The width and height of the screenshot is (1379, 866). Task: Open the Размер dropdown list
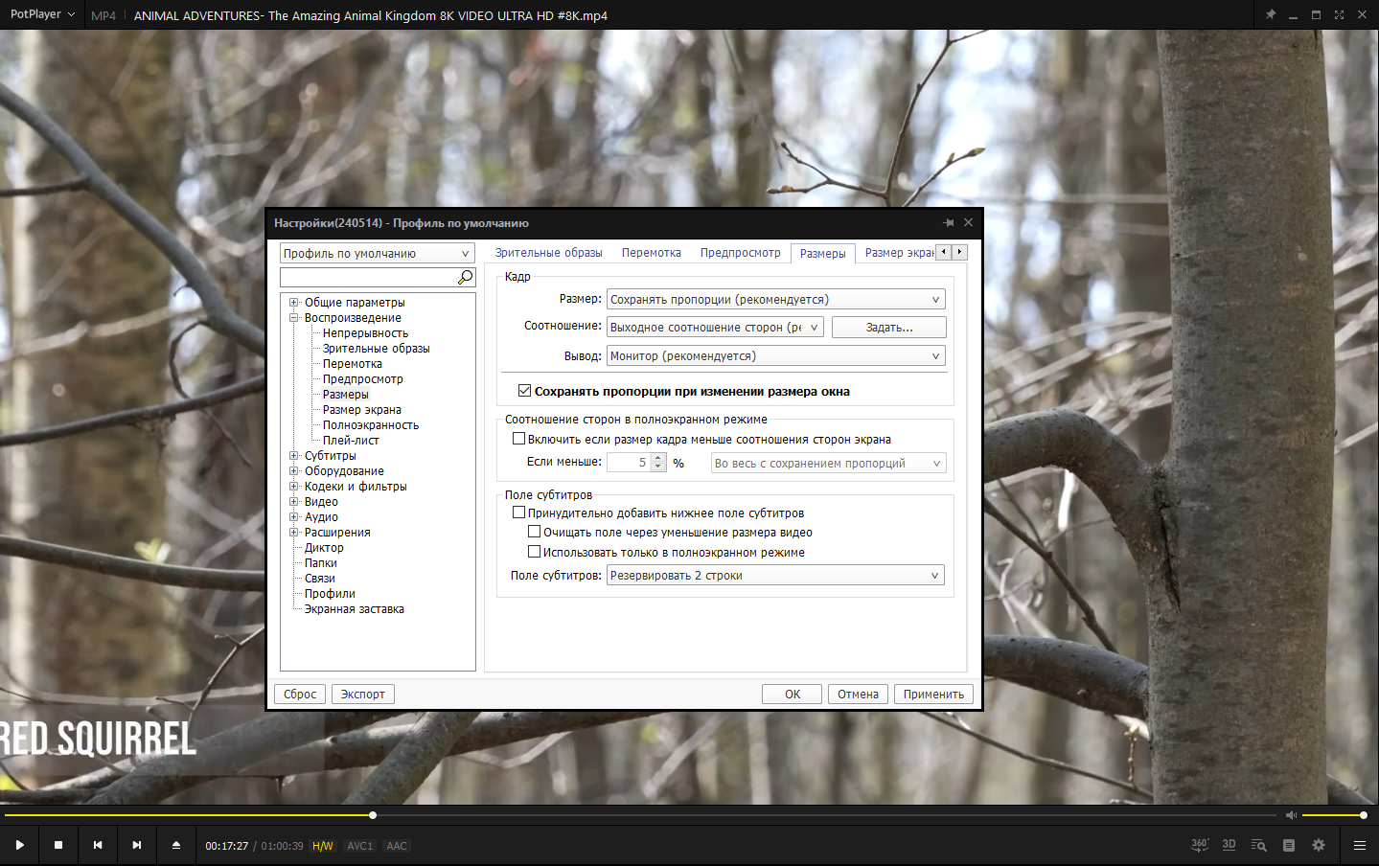[x=776, y=300]
